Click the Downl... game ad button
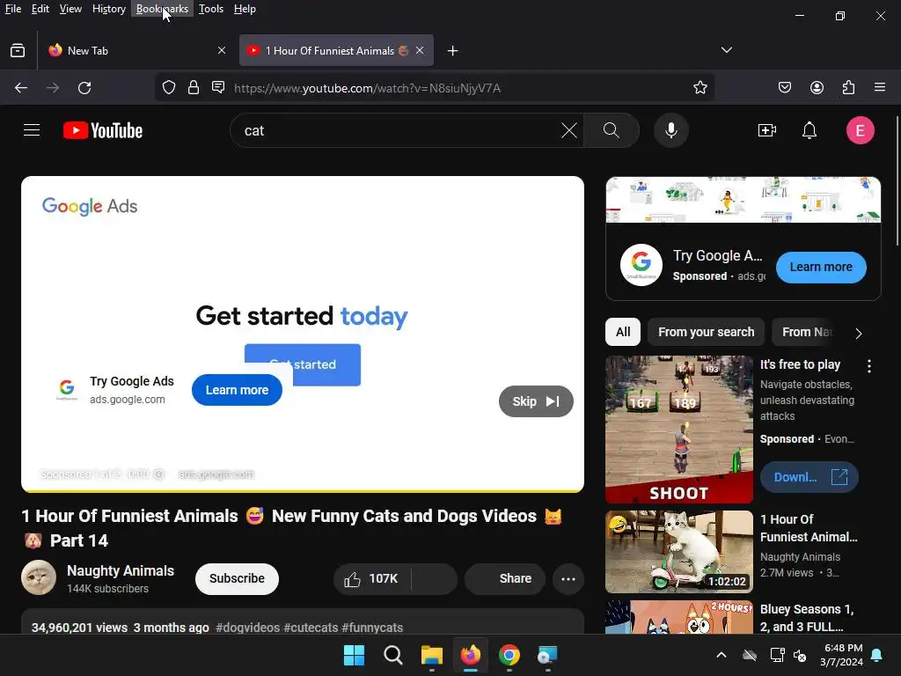This screenshot has height=676, width=901. (809, 477)
